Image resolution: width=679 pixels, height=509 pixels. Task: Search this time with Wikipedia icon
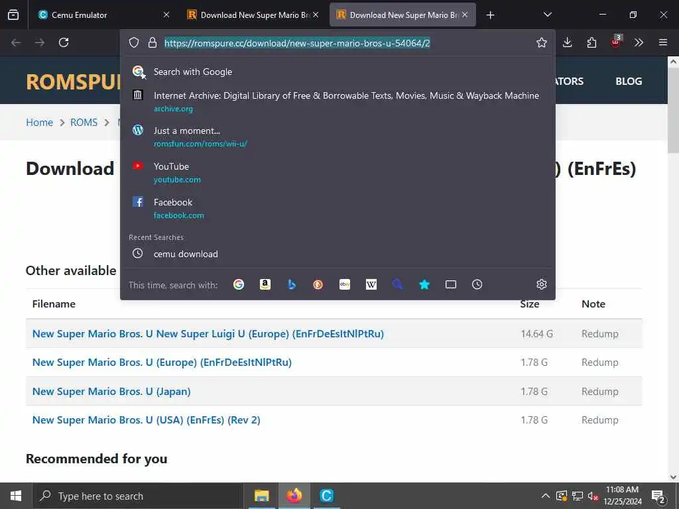(371, 284)
